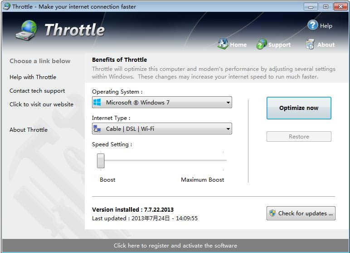Click the network icon in Internet Type

(97, 129)
